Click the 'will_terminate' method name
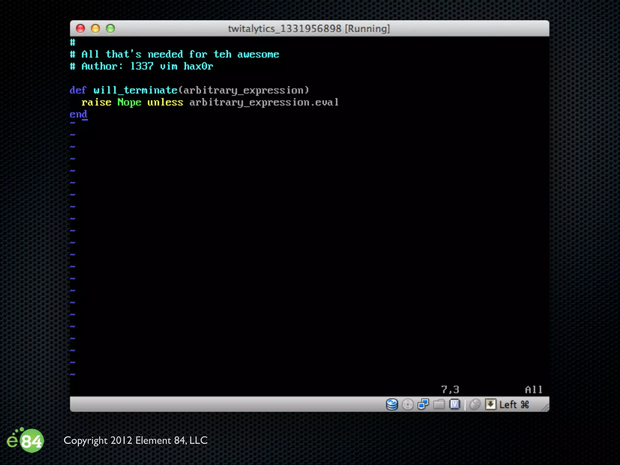Screen dimensions: 620x465 (135, 90)
